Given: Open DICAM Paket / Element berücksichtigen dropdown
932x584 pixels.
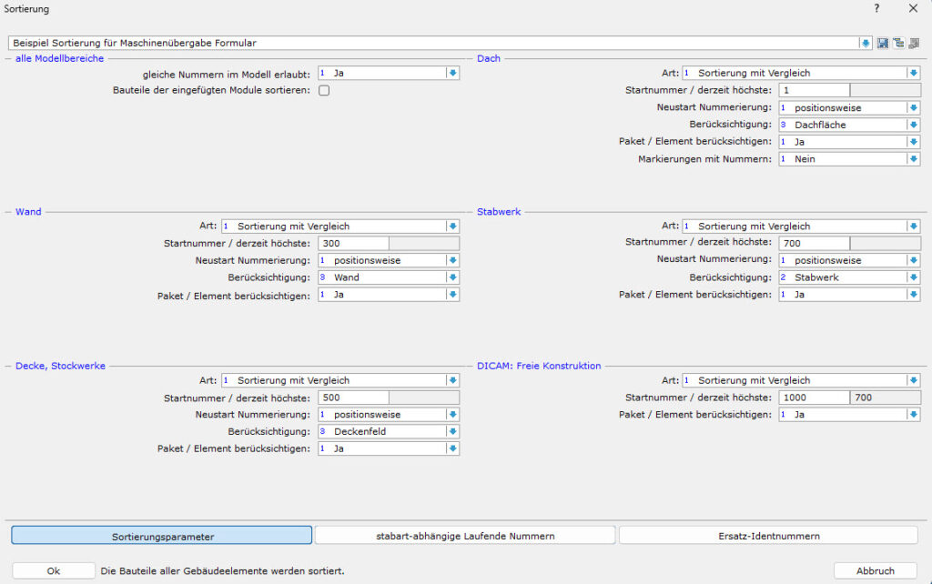Looking at the screenshot, I should click(913, 415).
